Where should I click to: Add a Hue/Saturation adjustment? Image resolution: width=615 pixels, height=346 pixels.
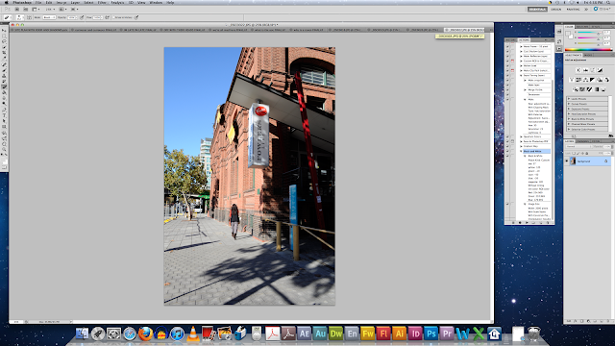click(x=578, y=80)
